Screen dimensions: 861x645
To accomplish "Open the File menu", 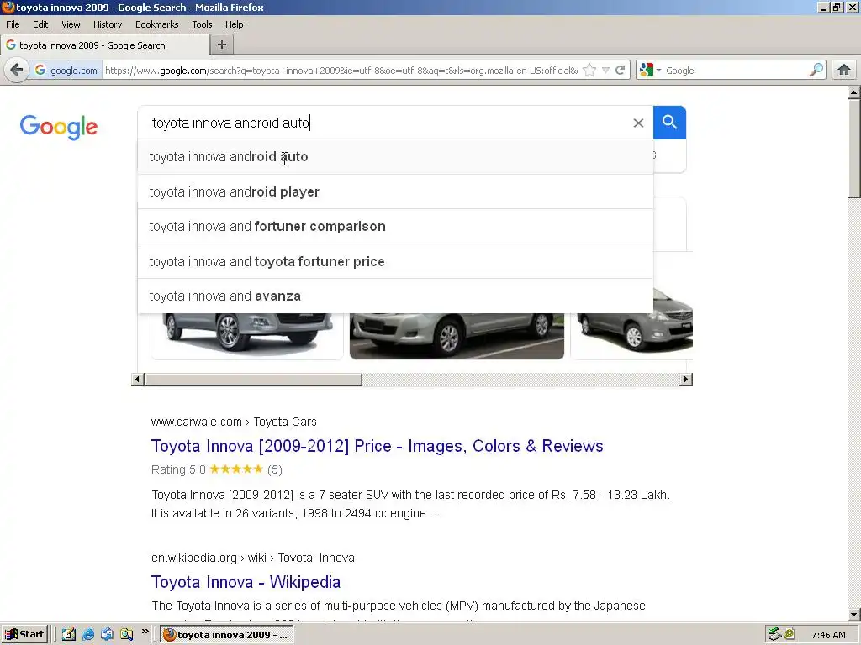I will click(x=13, y=24).
